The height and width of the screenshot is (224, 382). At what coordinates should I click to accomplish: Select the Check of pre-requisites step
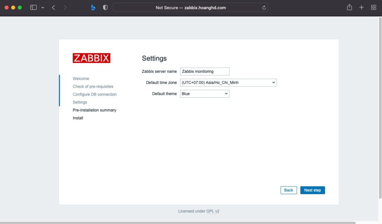tap(93, 87)
